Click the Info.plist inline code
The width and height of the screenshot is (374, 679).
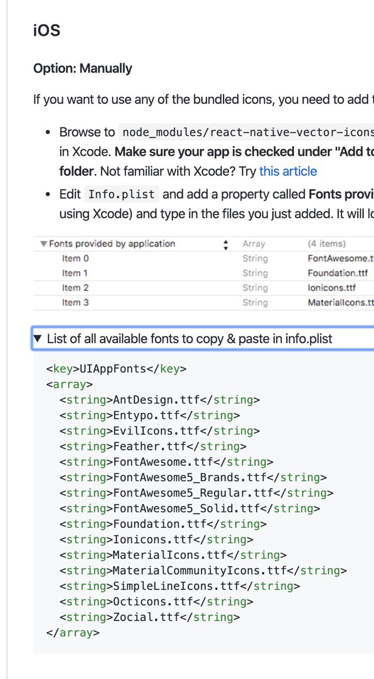[121, 194]
